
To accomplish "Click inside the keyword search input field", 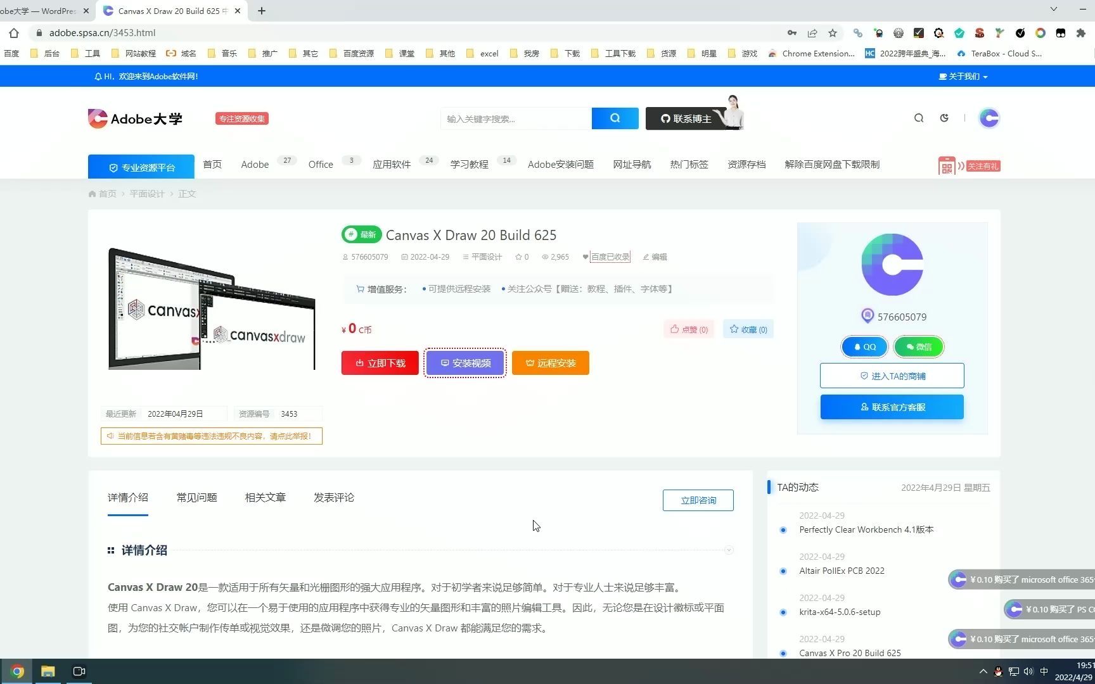I will [x=513, y=118].
